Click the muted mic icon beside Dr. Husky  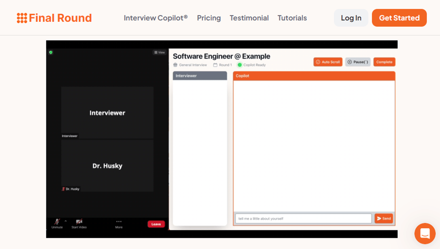[x=63, y=189]
